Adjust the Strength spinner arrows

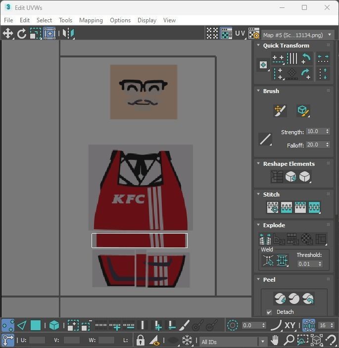(327, 131)
